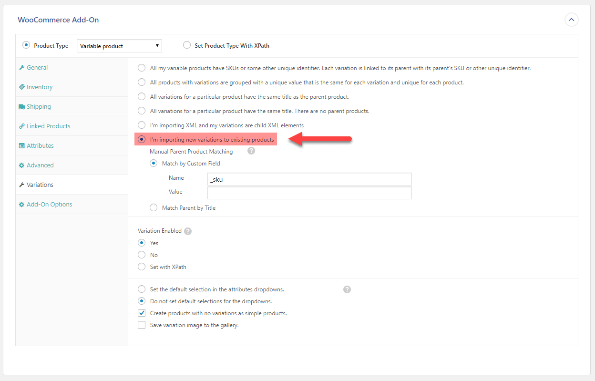Viewport: 595px width, 381px height.
Task: Select the Product Type radio button
Action: pyautogui.click(x=26, y=45)
